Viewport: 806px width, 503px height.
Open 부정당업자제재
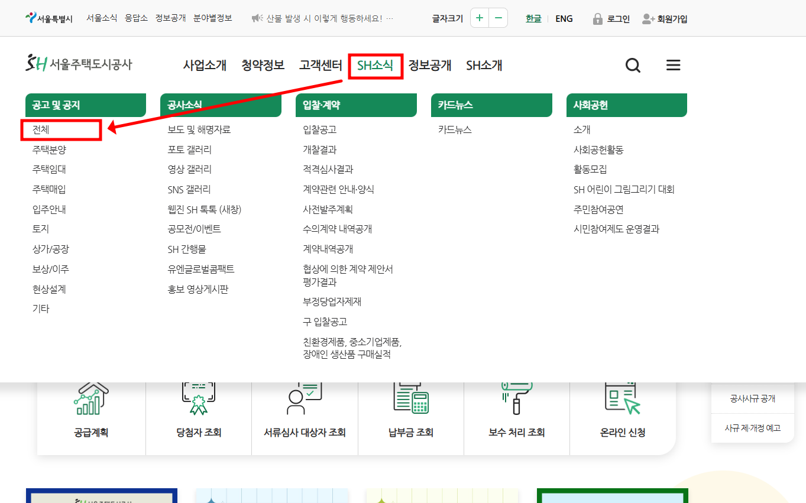click(332, 301)
